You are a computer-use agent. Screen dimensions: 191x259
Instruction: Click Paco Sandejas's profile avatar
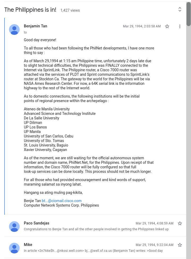[x=14, y=227]
